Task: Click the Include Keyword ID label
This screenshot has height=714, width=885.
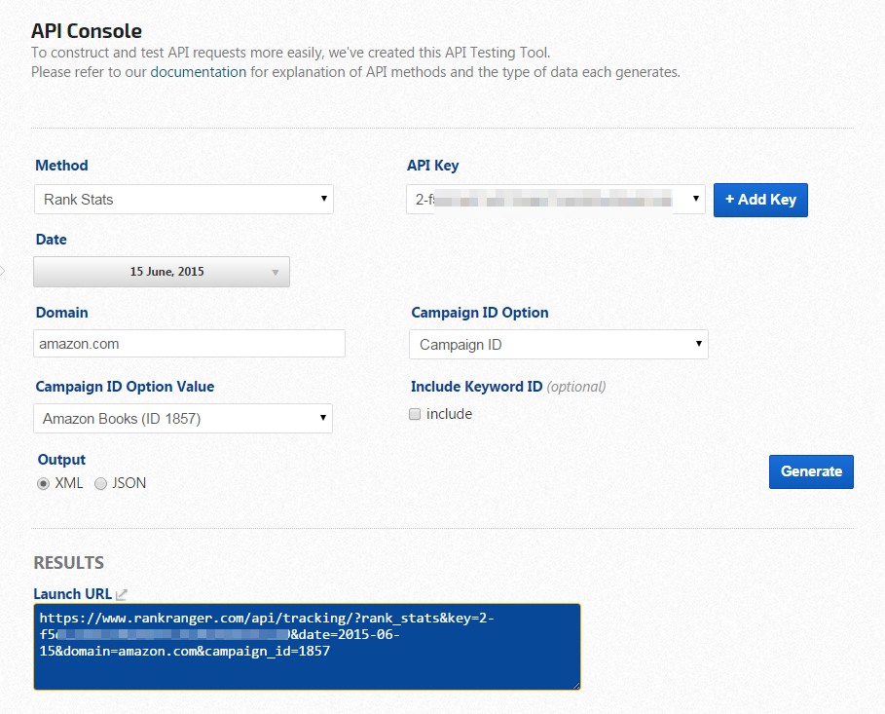Action: pos(476,387)
